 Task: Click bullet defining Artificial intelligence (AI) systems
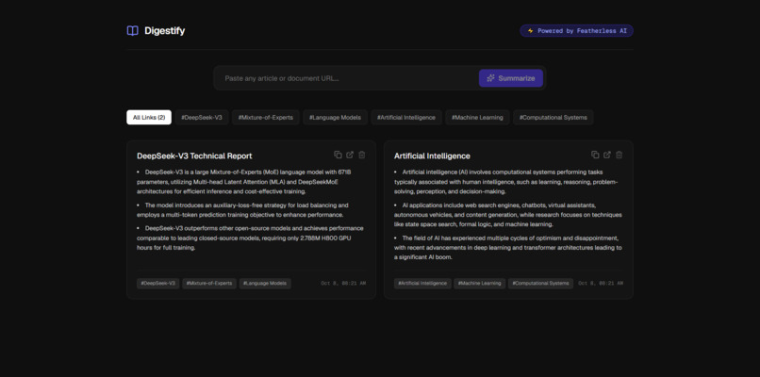[506, 182]
